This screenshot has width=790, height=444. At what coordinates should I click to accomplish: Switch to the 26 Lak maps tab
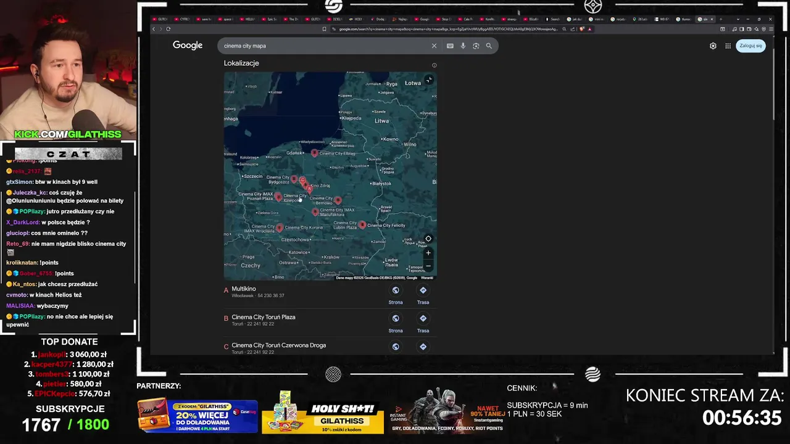[x=640, y=19]
